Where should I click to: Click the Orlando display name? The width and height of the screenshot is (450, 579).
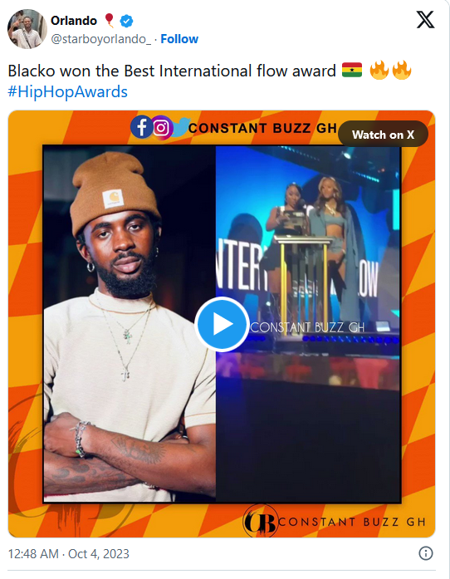pos(74,21)
